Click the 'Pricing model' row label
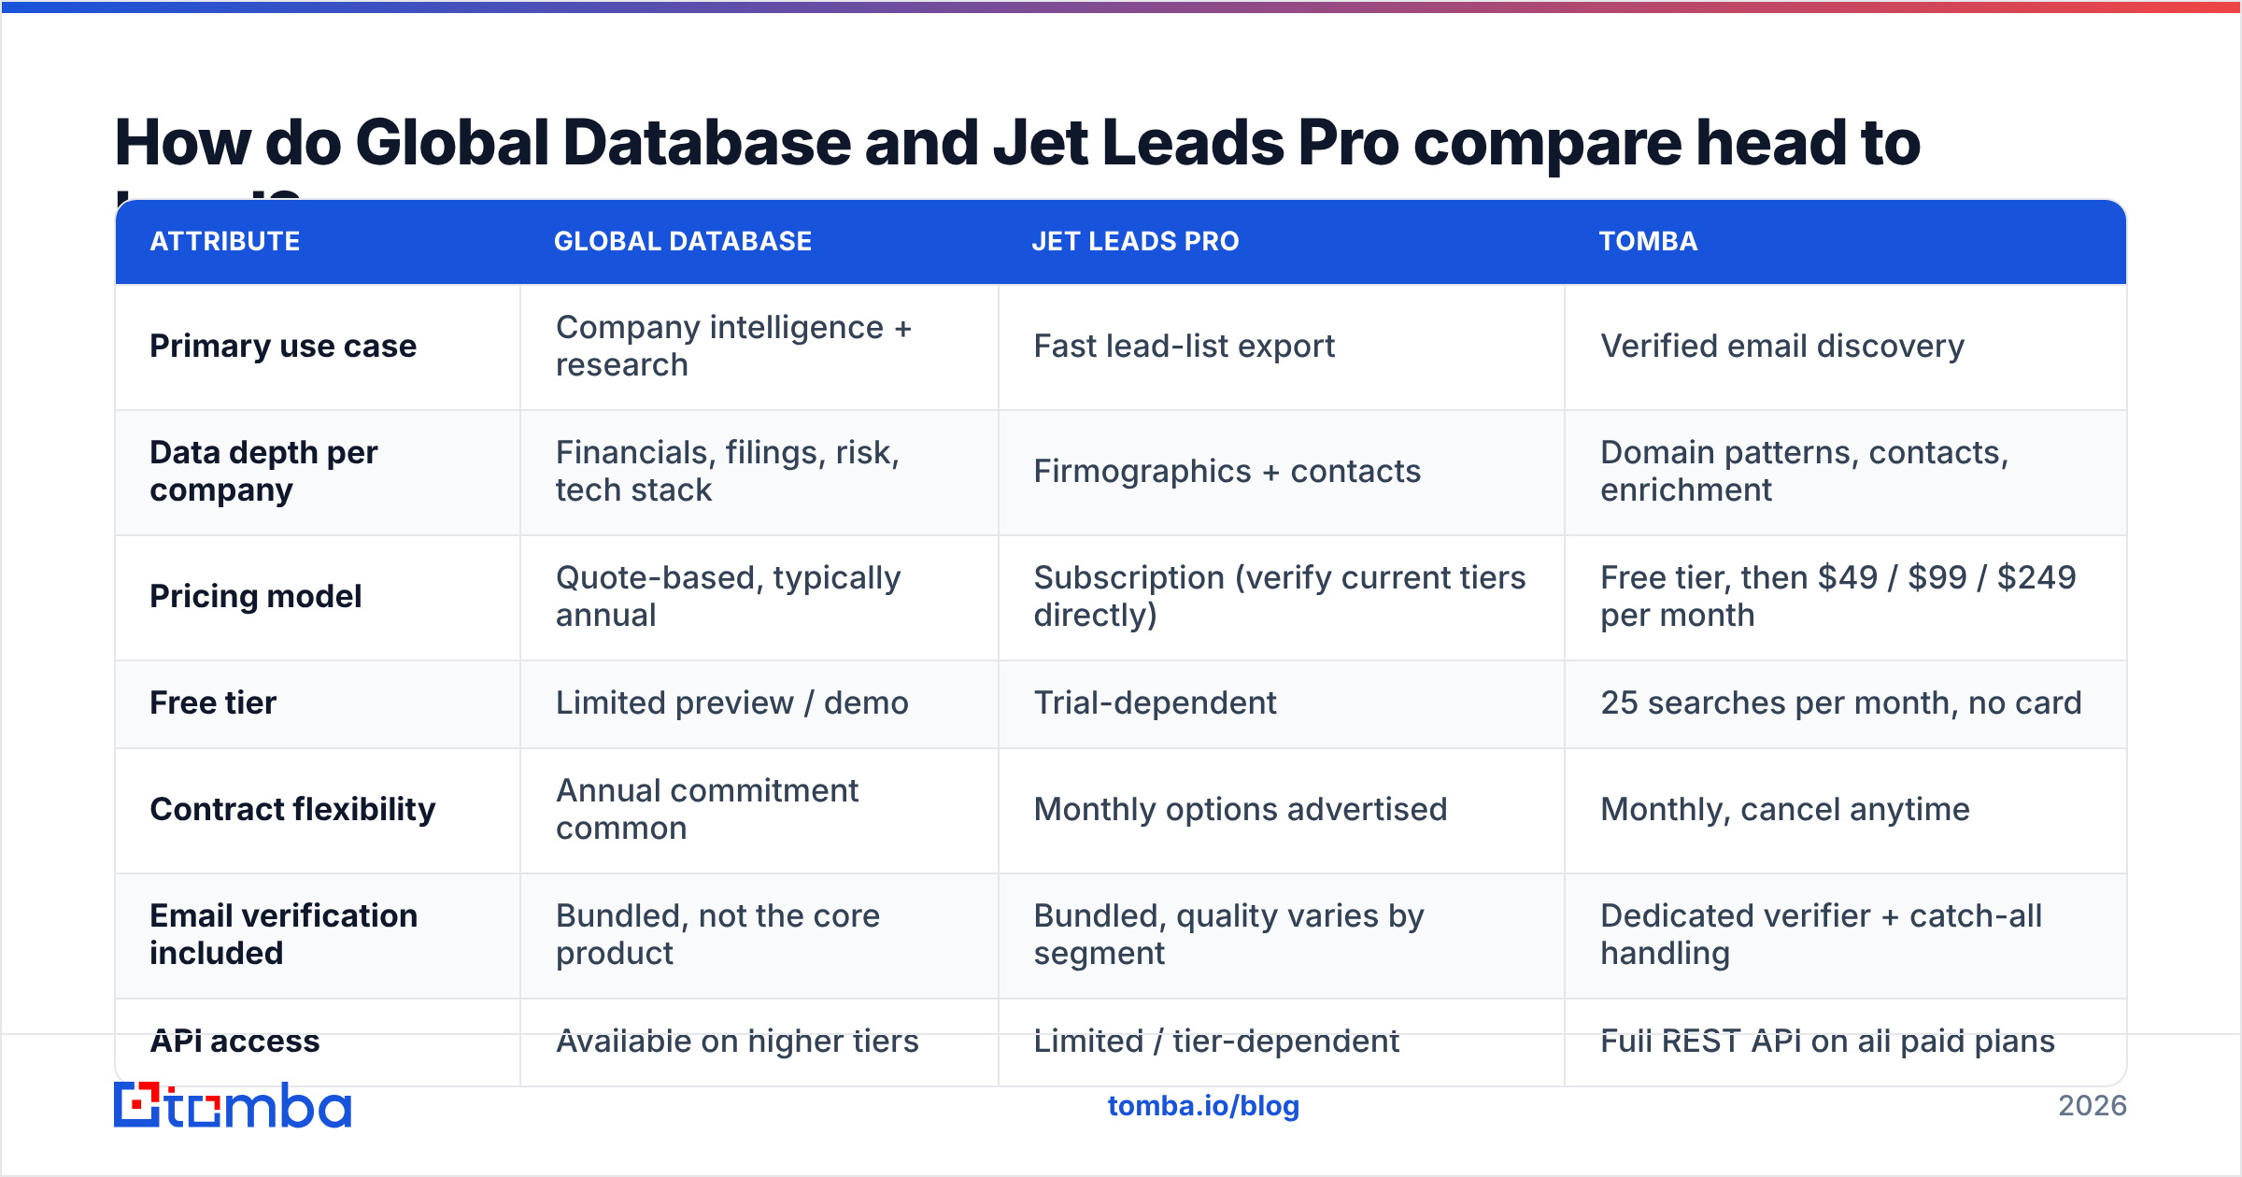 256,596
